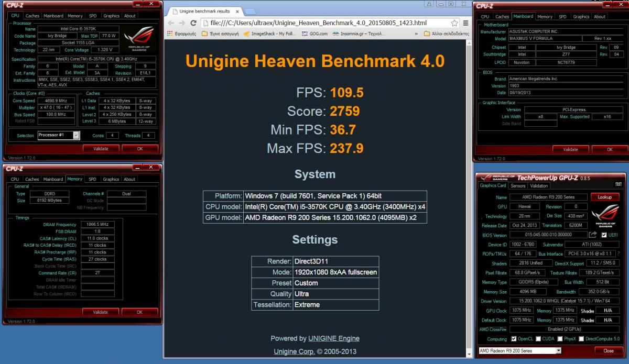Open Memory tab in the top-right CPU-Z window
The width and height of the screenshot is (629, 364).
pyautogui.click(x=545, y=16)
